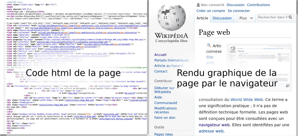Select the Article tab
The width and height of the screenshot is (298, 136).
202,18
